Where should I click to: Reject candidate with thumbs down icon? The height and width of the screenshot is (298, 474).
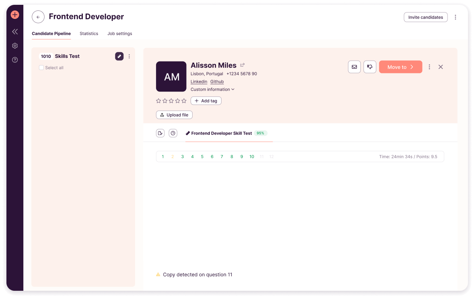[x=370, y=67]
